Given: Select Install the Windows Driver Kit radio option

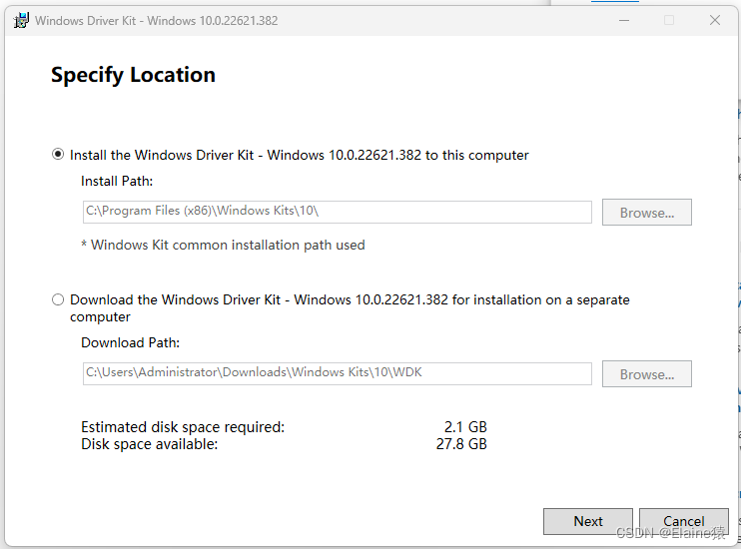Looking at the screenshot, I should pos(58,155).
